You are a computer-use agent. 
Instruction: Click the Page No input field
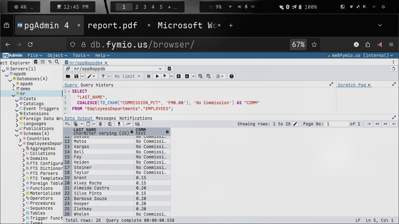click(336, 124)
